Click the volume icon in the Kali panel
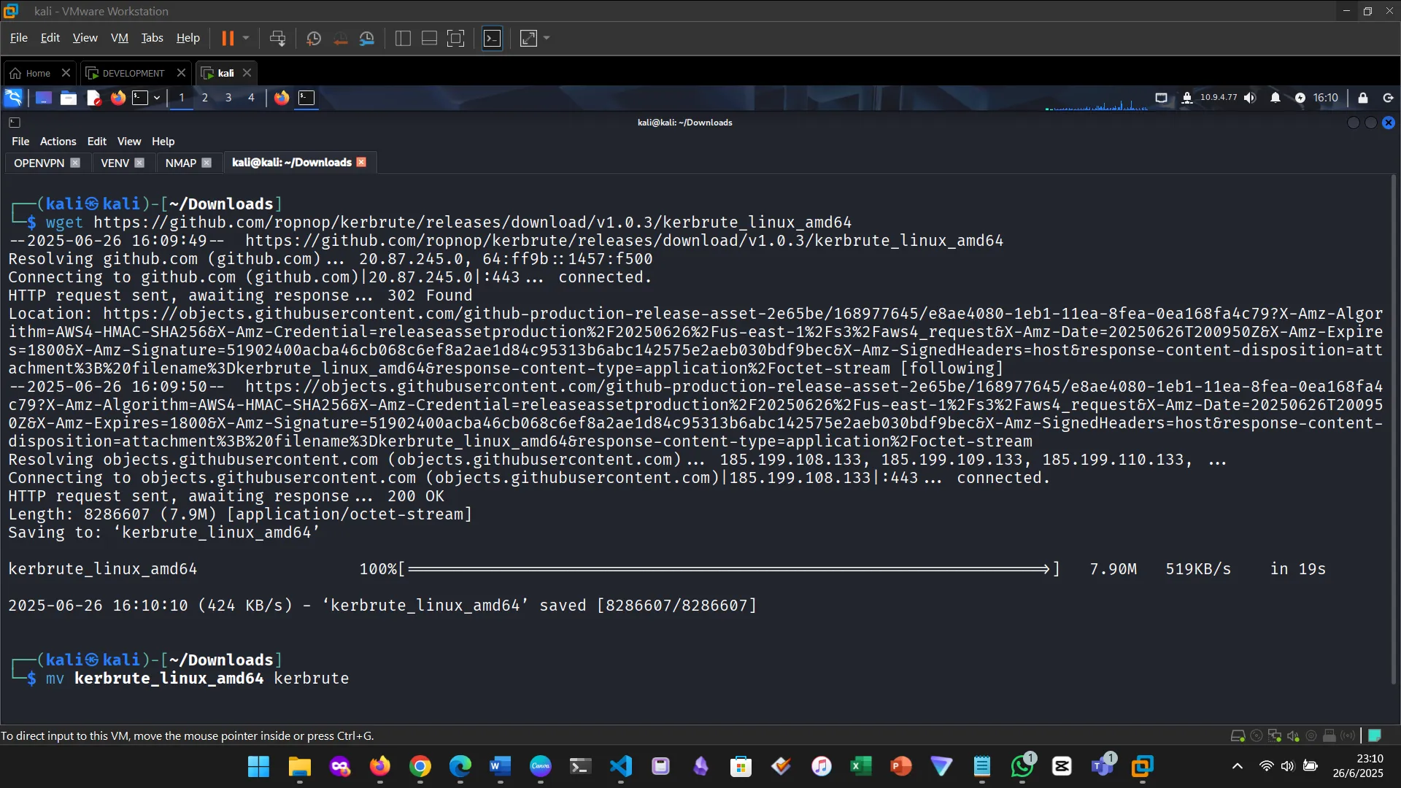The height and width of the screenshot is (788, 1401). [x=1250, y=97]
